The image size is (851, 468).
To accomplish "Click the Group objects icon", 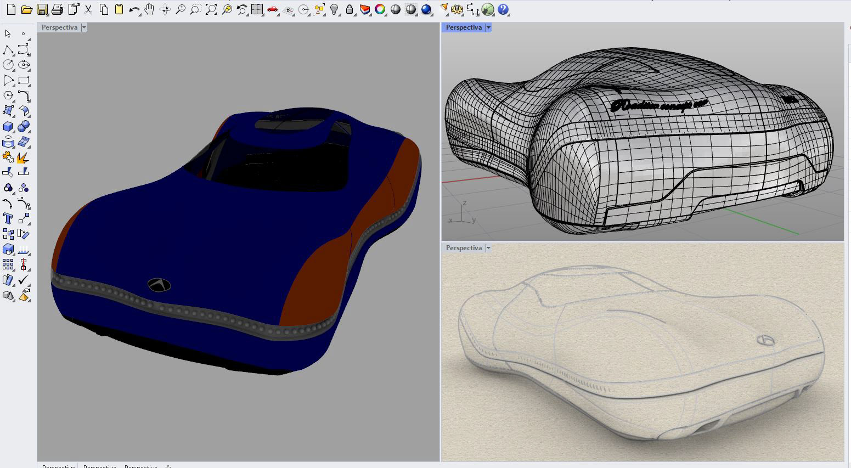I will coord(8,188).
